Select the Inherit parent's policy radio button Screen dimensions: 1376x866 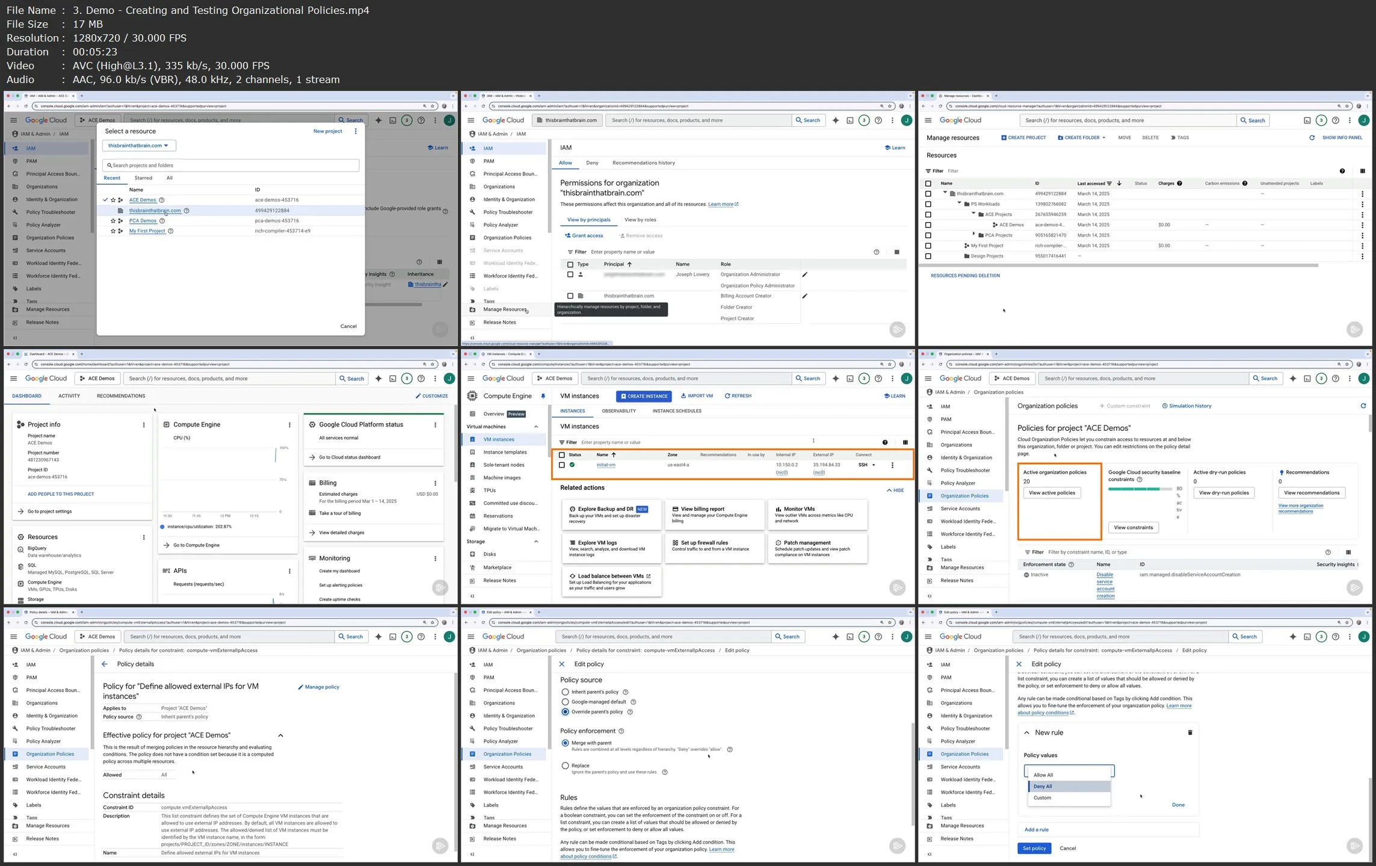pyautogui.click(x=565, y=692)
